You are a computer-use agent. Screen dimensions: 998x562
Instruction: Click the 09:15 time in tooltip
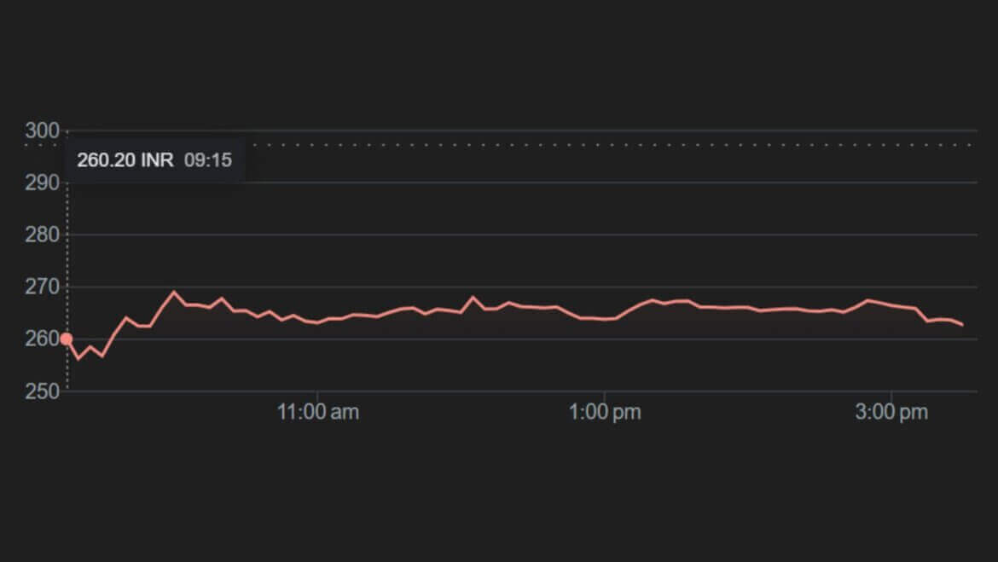click(x=208, y=160)
